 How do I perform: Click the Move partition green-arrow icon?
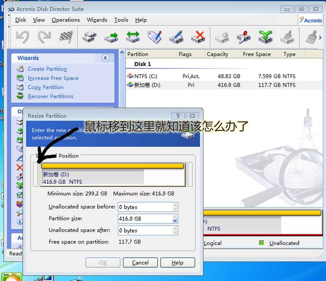[x=111, y=37]
